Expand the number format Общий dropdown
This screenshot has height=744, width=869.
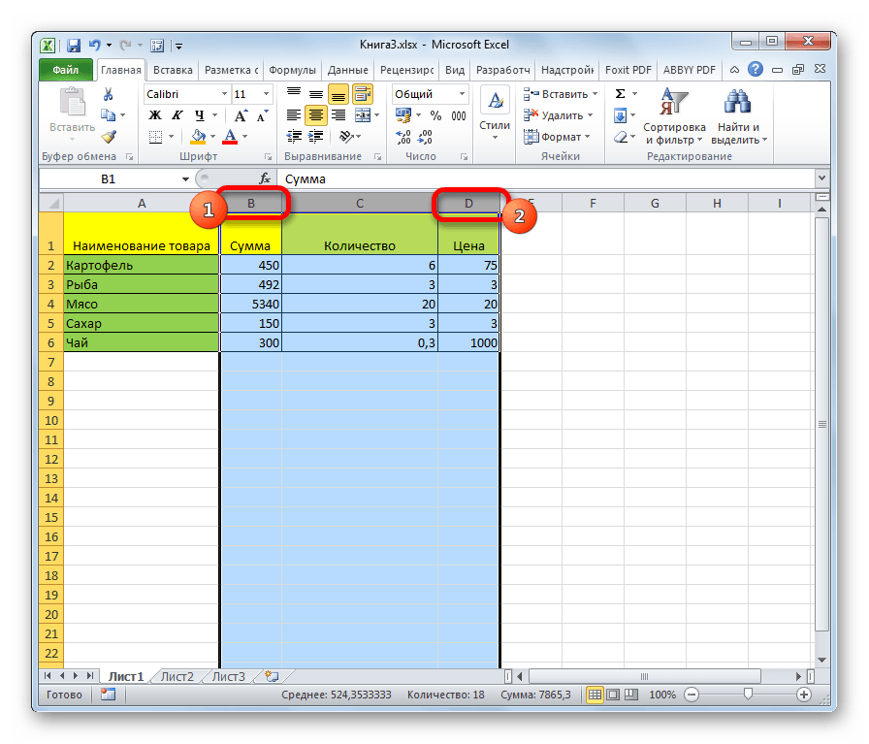click(x=461, y=94)
